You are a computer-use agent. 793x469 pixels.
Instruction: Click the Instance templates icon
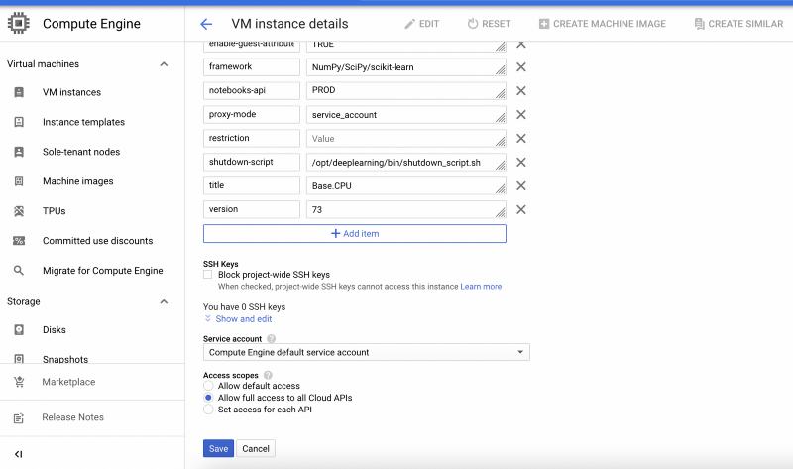[19, 122]
